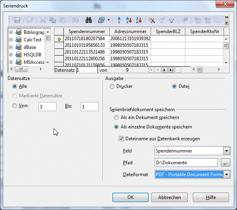Click the Standard Filter funnel icon

pyautogui.click(x=172, y=20)
